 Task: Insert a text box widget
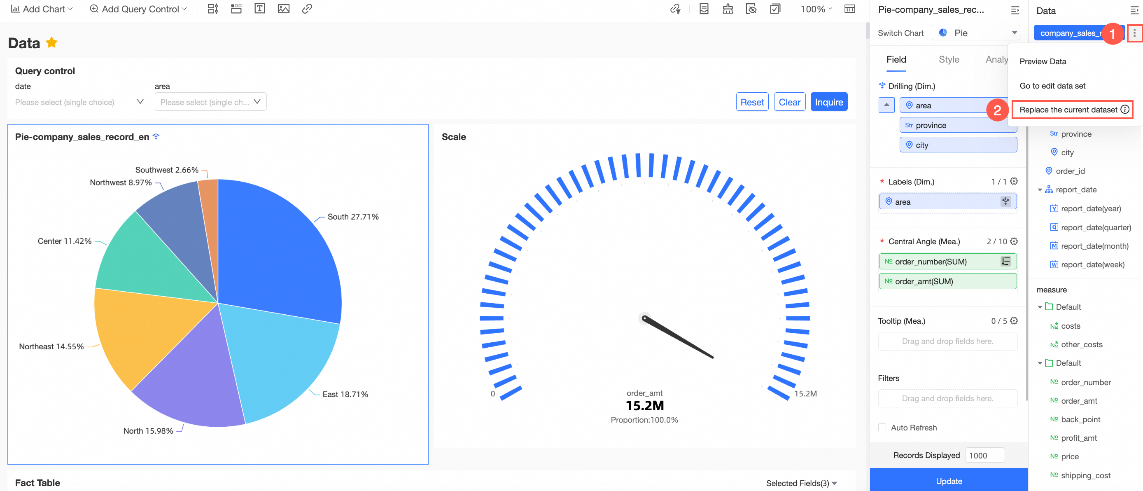(259, 9)
